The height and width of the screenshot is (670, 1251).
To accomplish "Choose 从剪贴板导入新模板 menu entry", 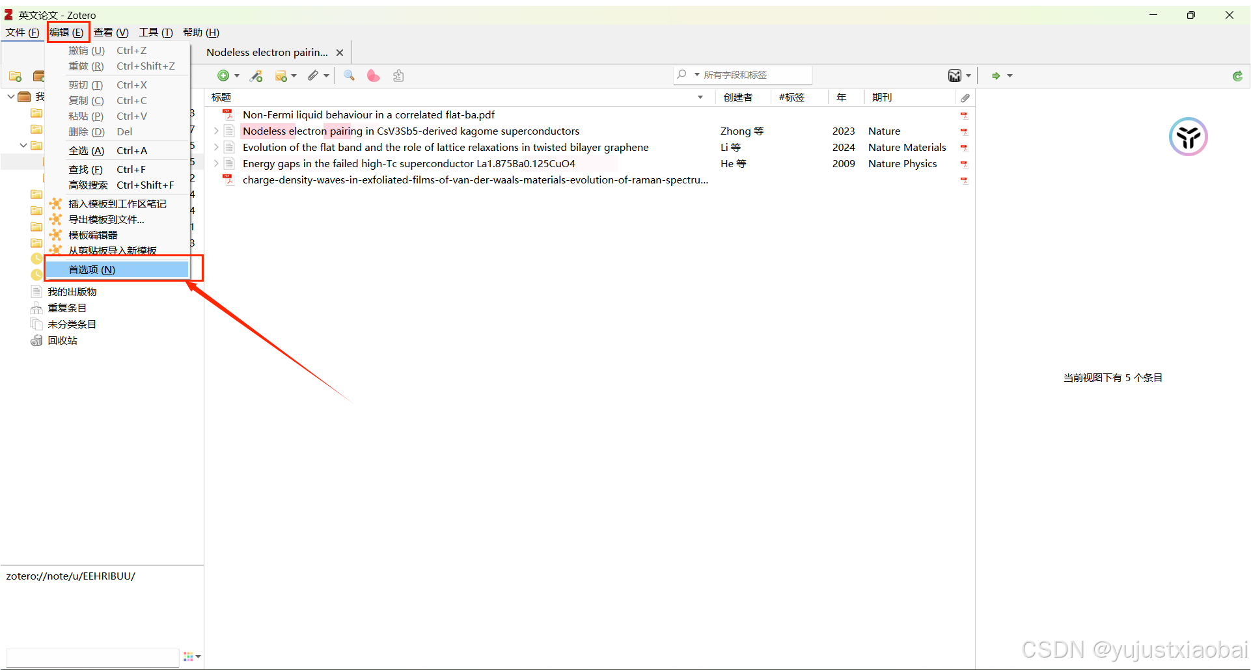I will click(117, 250).
